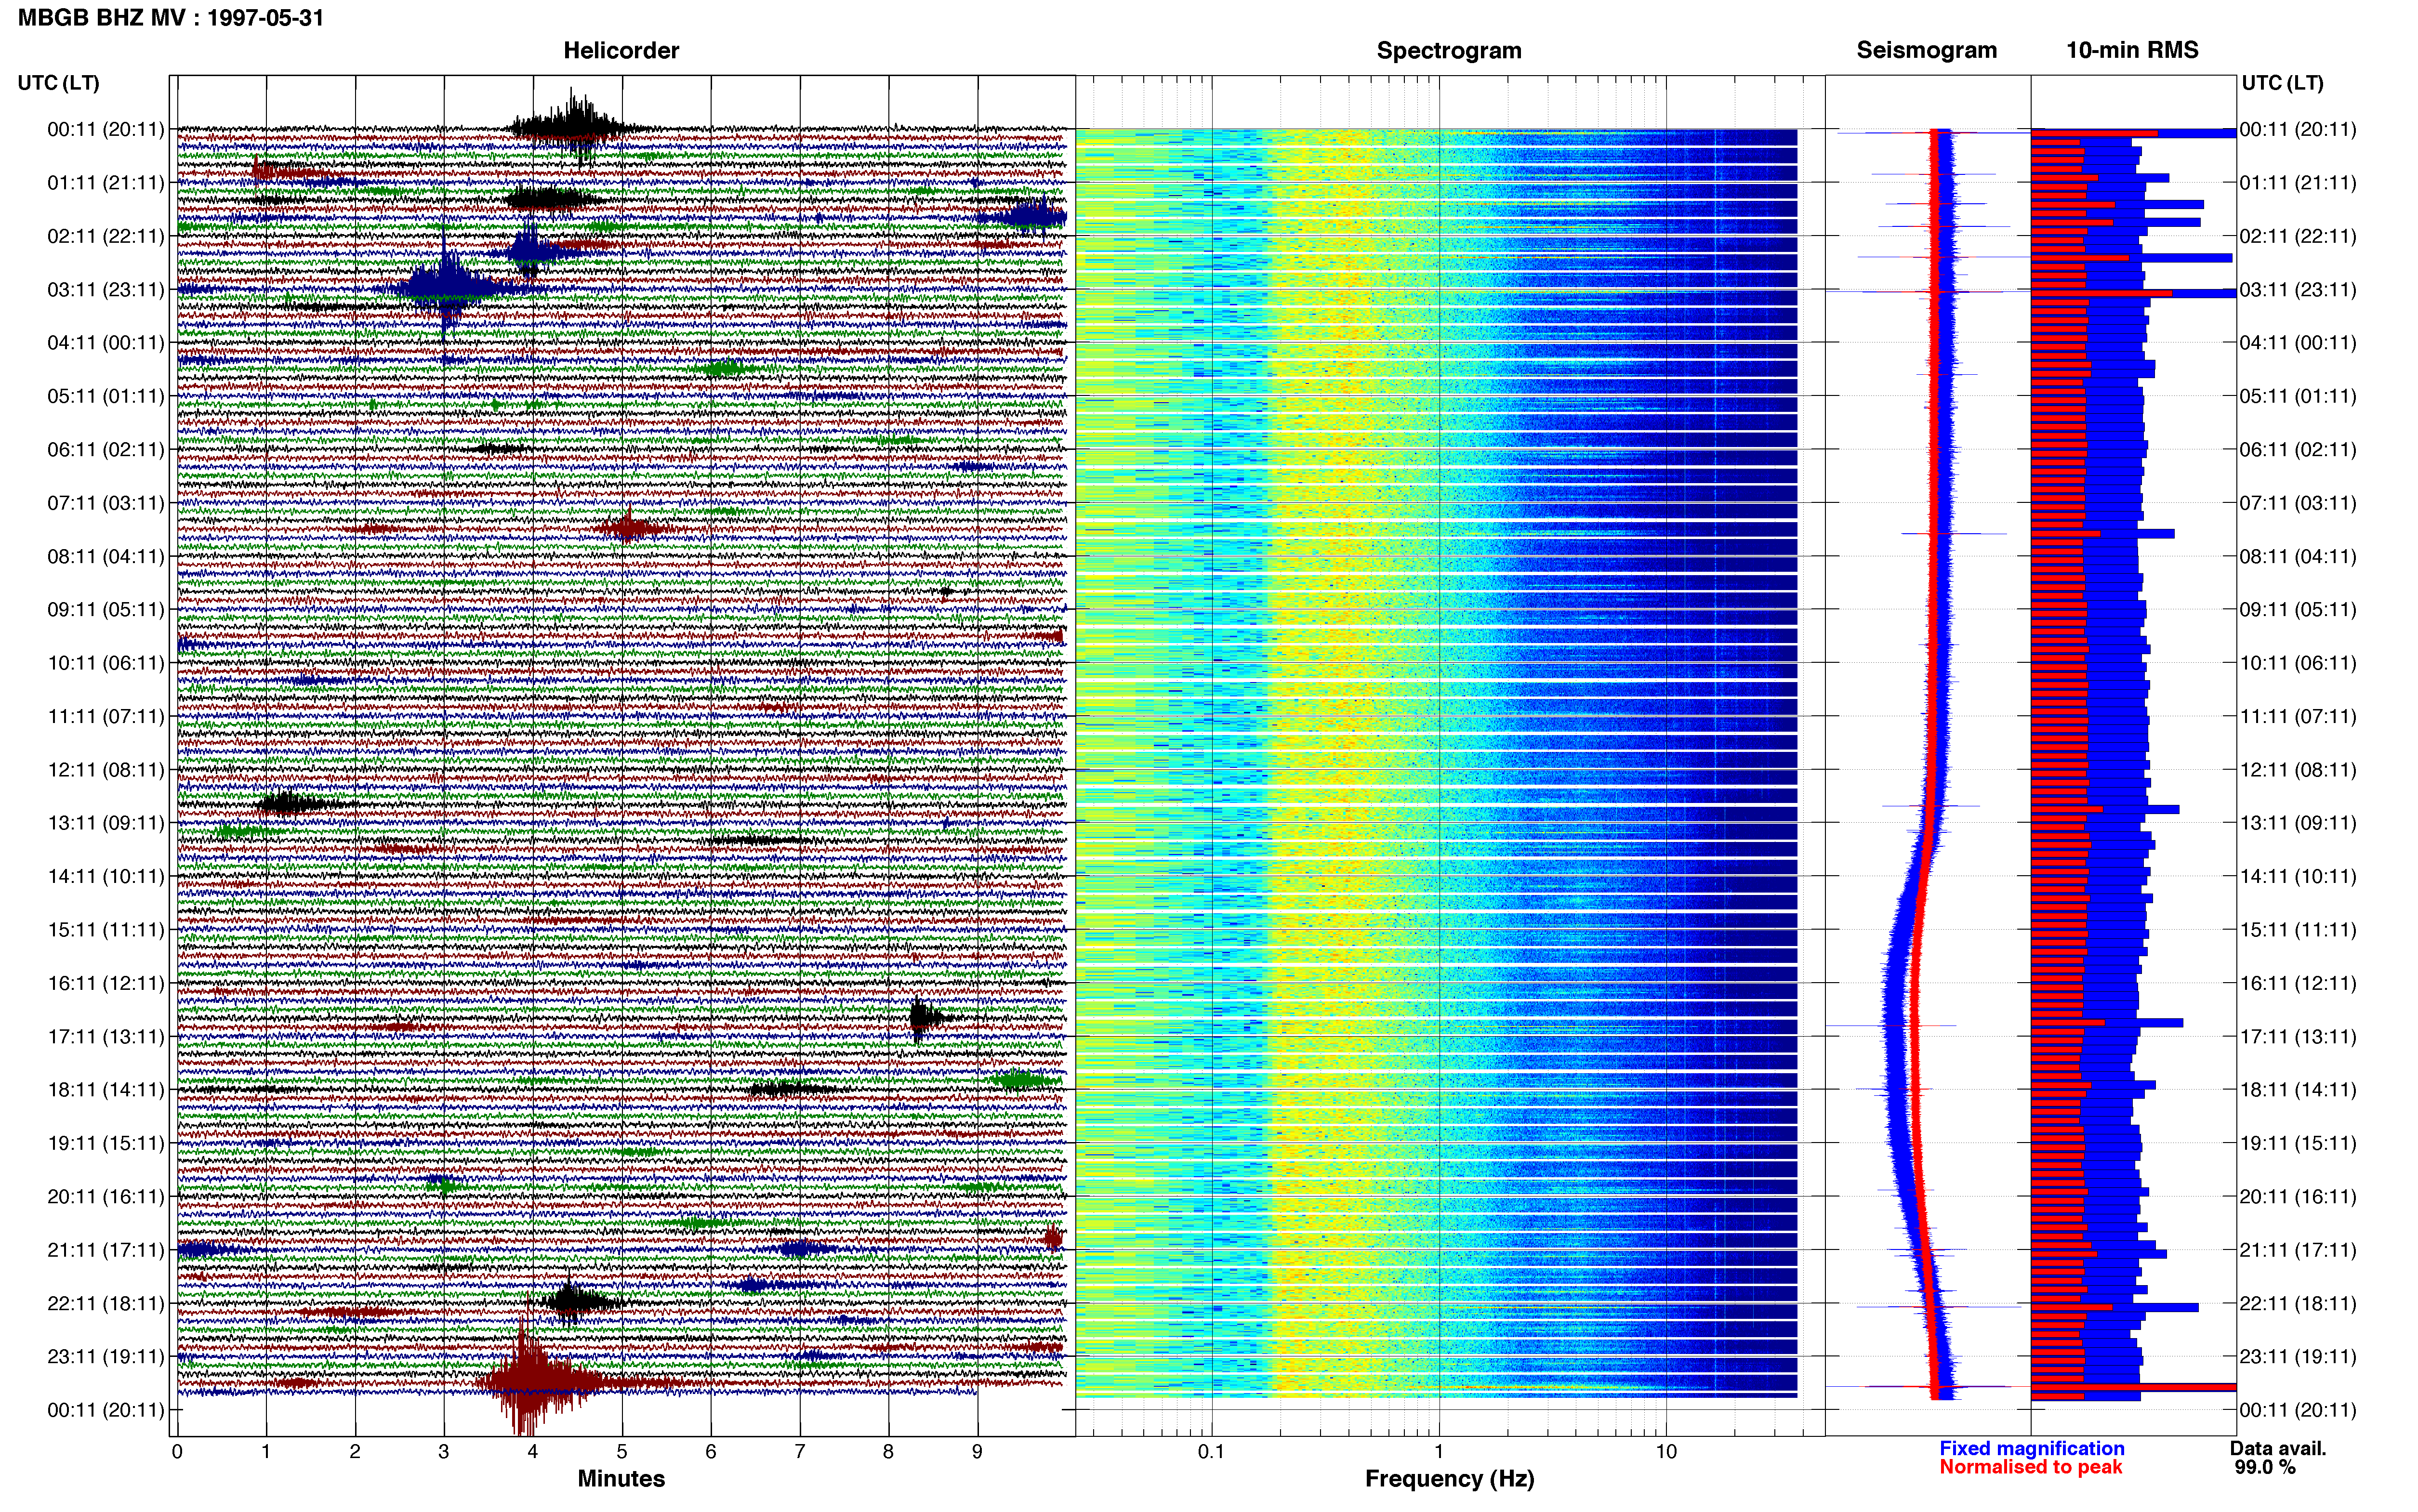The image size is (2418, 1512).
Task: Click the 'Data avail.' label
Action: 2278,1448
